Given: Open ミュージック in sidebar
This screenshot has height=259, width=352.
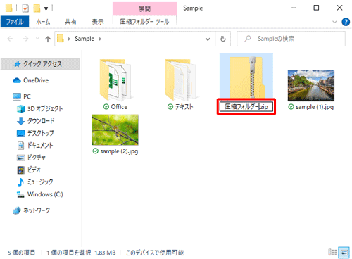Looking at the screenshot, I should 40,182.
